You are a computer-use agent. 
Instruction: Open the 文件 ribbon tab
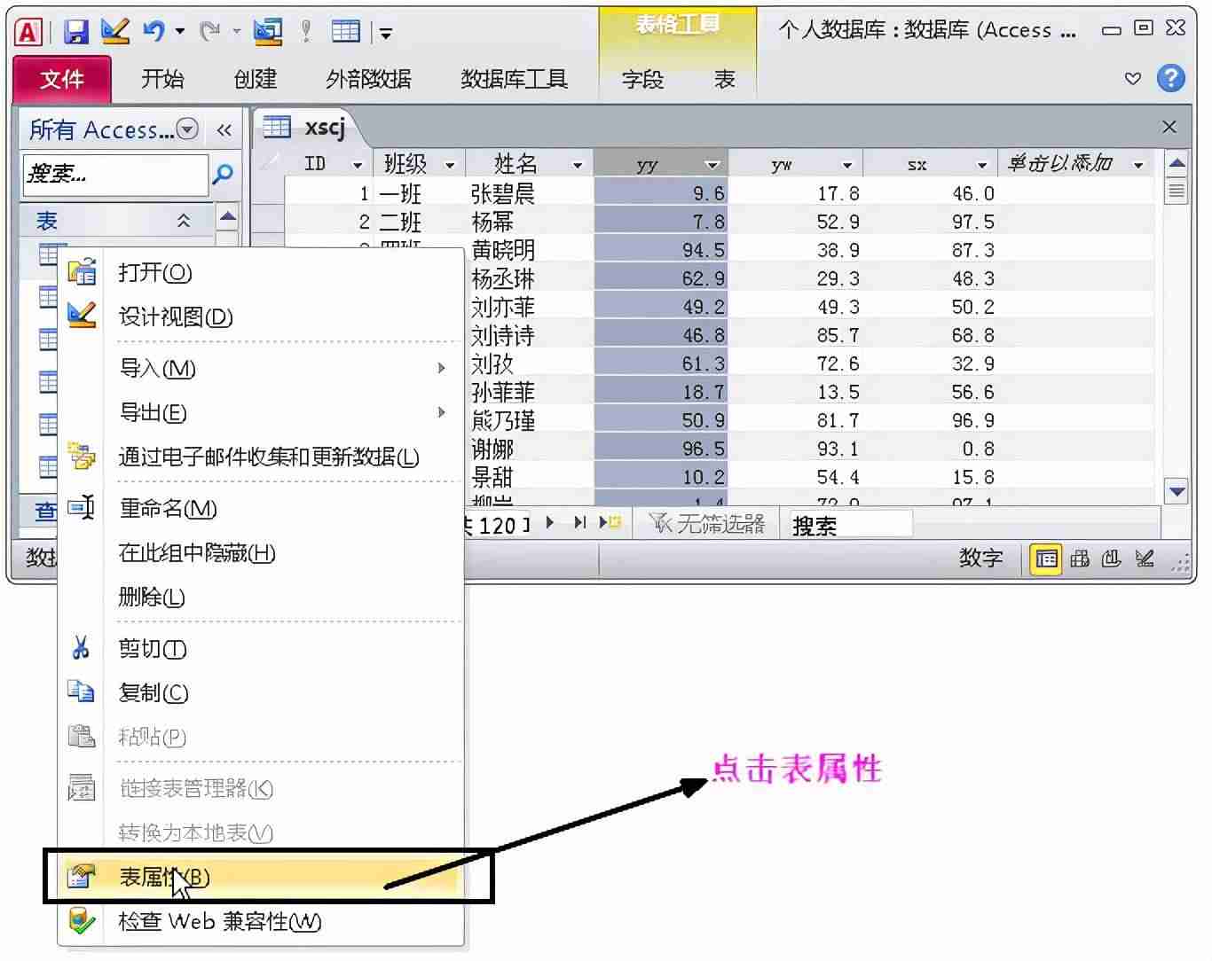[62, 79]
